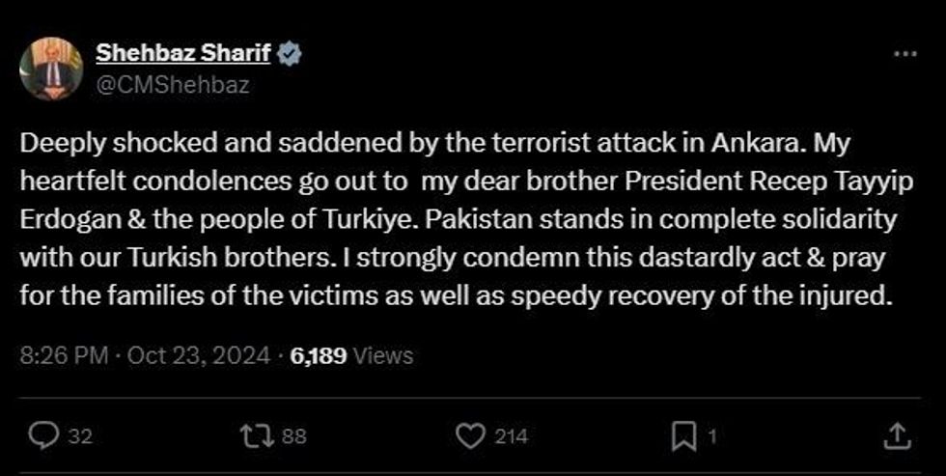Click the 8:26 PM timestamp
Viewport: 946px width, 476px height.
(x=64, y=355)
